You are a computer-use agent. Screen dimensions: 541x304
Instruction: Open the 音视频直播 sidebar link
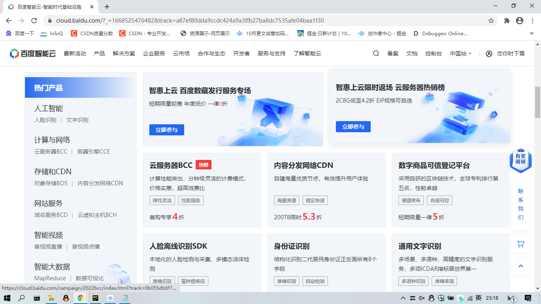tap(48, 247)
